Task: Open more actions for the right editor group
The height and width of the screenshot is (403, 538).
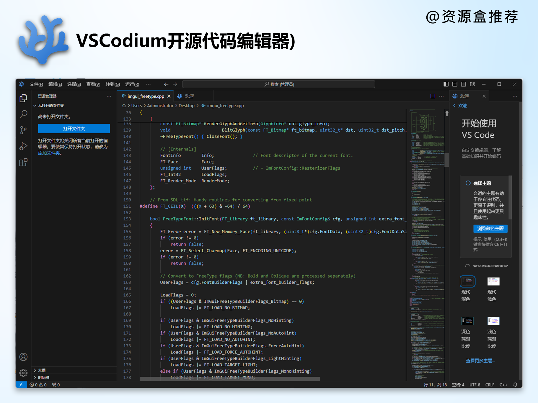Action: [515, 96]
